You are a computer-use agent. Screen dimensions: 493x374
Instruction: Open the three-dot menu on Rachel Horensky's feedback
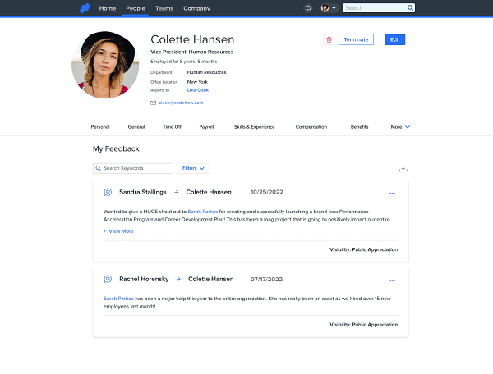point(392,280)
